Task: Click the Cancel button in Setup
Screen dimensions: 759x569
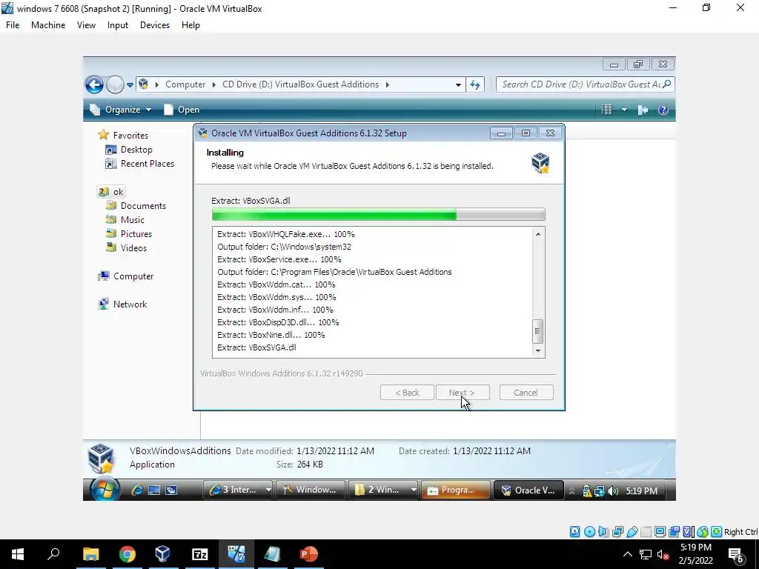Action: tap(526, 393)
